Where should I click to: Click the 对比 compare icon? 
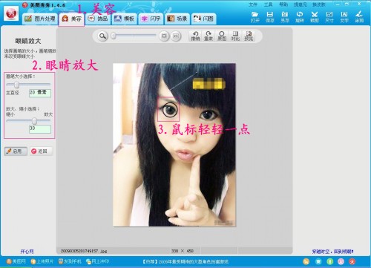235,36
